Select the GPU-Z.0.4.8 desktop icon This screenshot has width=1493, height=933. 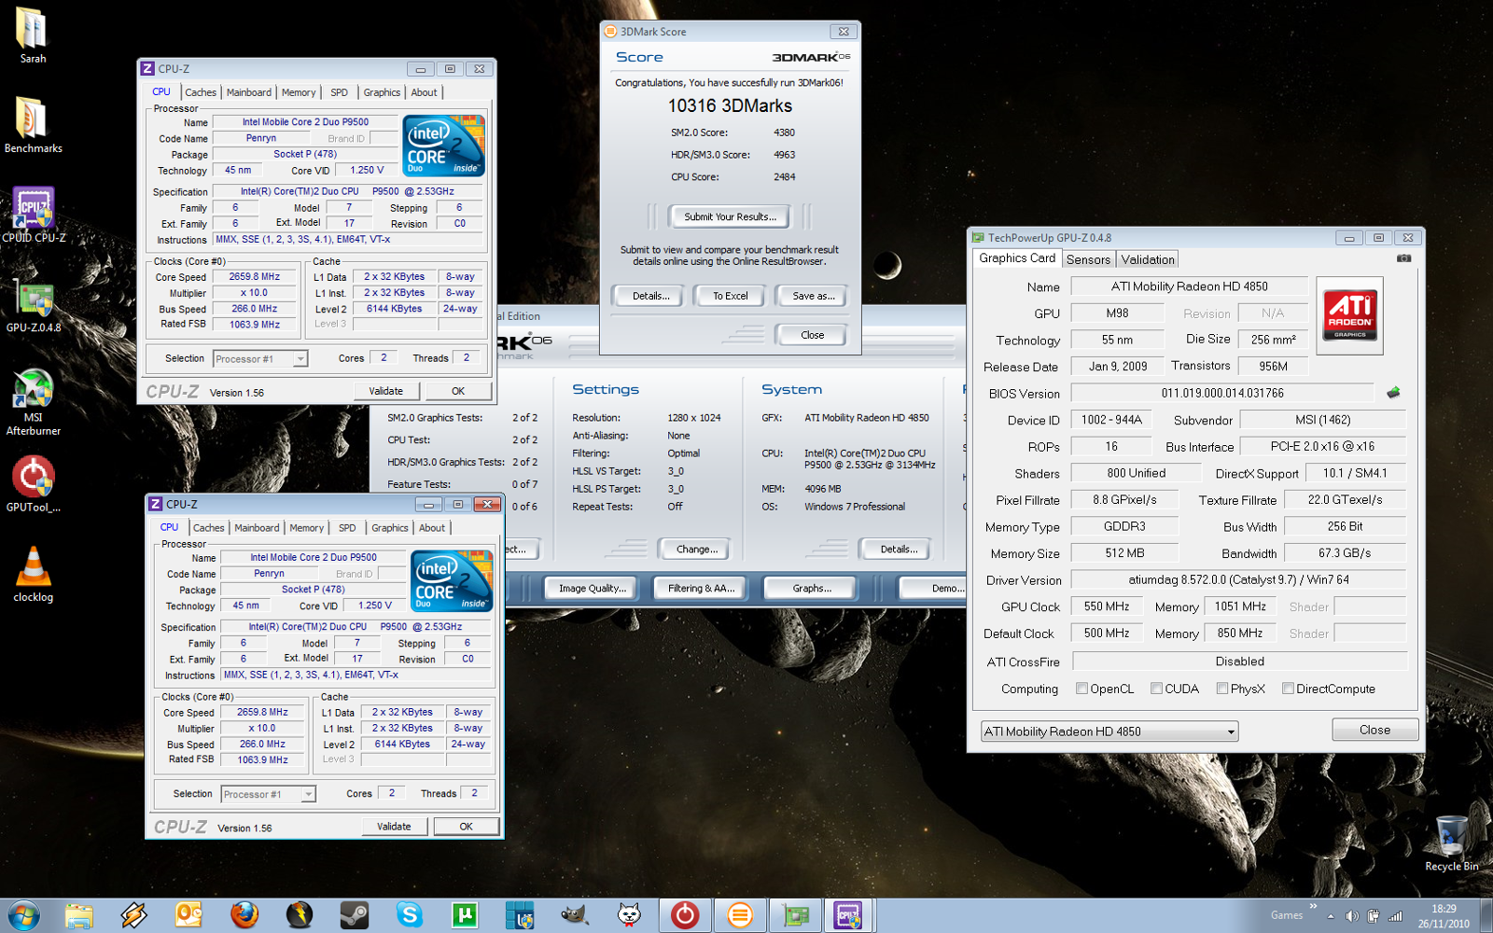point(33,306)
